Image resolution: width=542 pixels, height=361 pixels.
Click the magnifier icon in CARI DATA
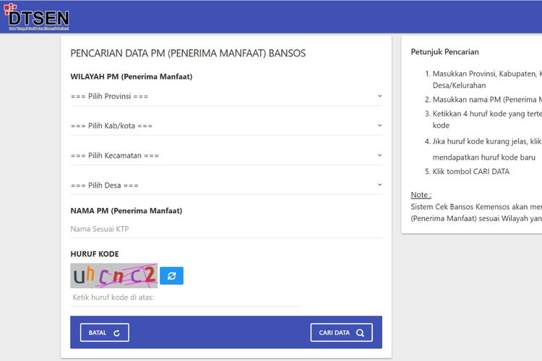click(361, 333)
